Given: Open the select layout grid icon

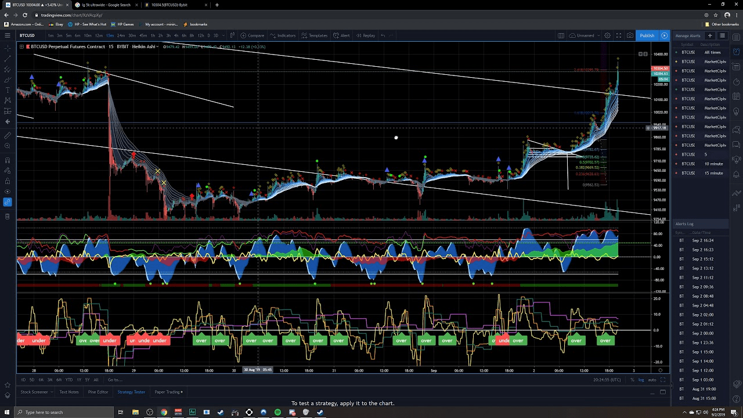Looking at the screenshot, I should click(x=561, y=35).
